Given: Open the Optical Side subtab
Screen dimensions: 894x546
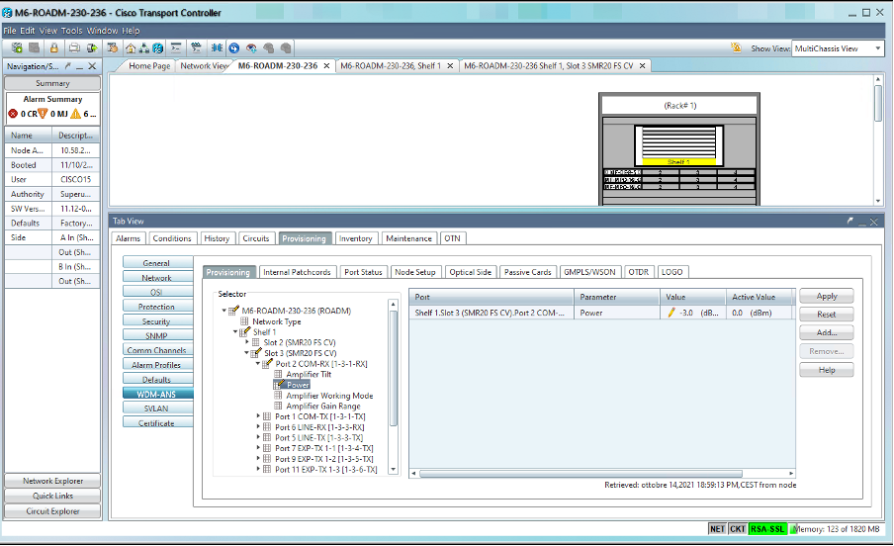Looking at the screenshot, I should [471, 272].
